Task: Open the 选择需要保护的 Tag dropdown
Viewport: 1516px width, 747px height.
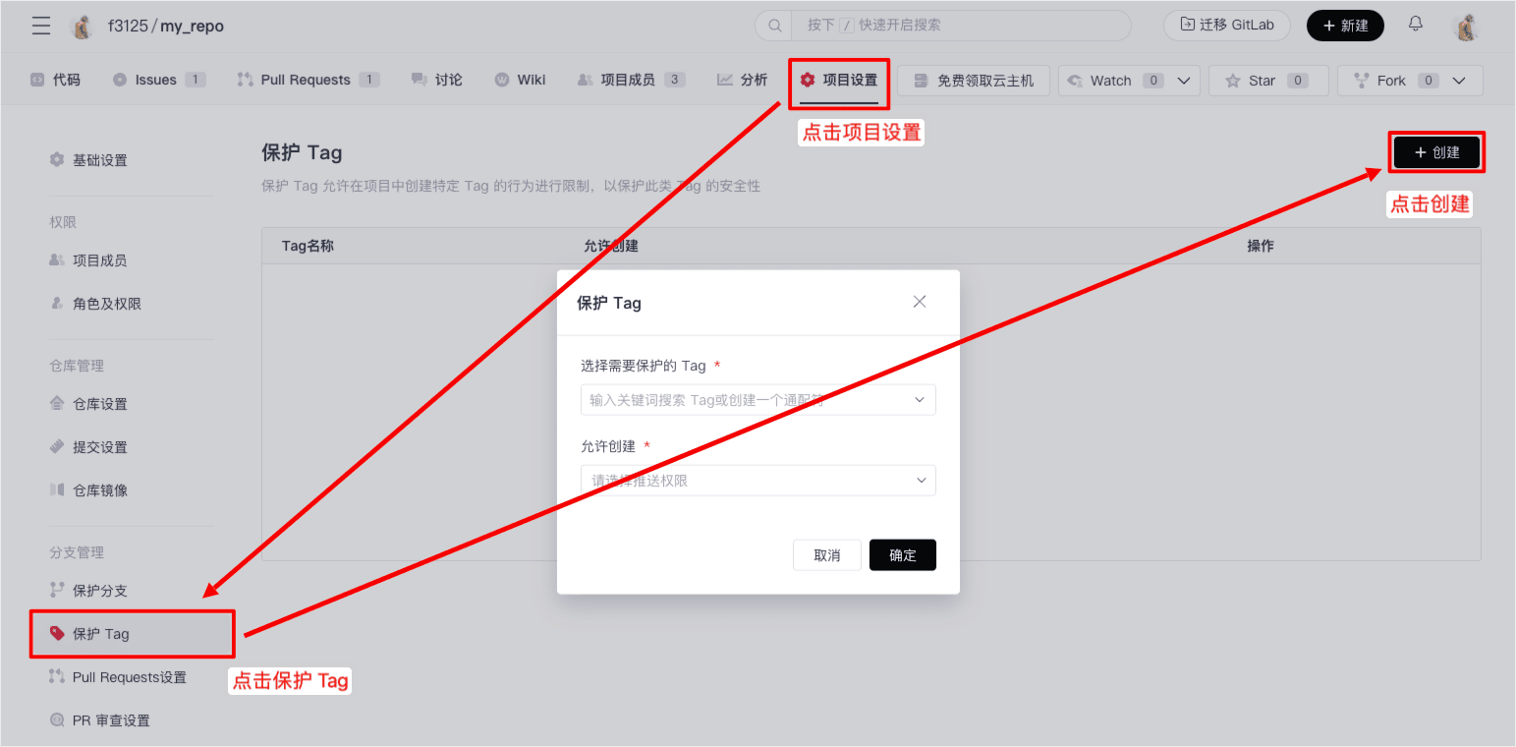Action: pos(758,400)
